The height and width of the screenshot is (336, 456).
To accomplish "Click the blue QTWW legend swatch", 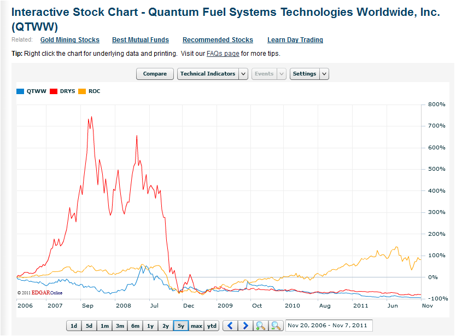I will (x=20, y=91).
